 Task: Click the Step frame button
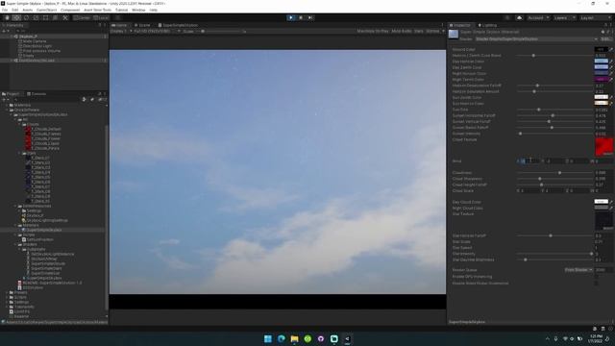click(x=310, y=17)
